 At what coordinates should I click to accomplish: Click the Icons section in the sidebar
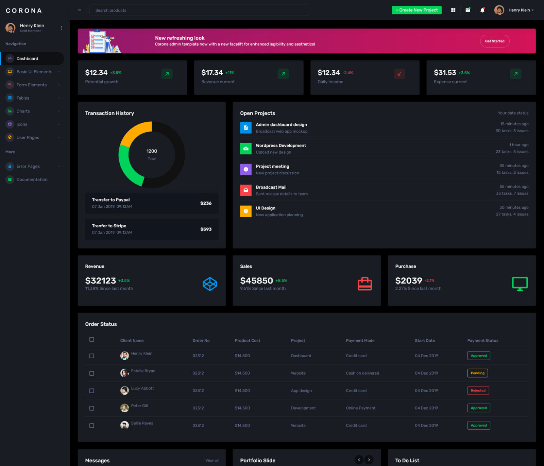pos(22,124)
